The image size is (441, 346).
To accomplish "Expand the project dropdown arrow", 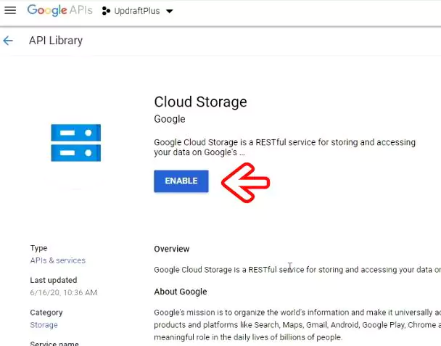I will (170, 12).
